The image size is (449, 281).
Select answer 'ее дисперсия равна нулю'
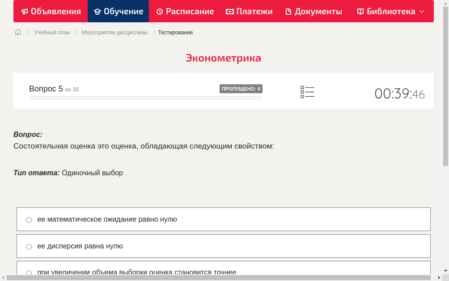coord(29,246)
